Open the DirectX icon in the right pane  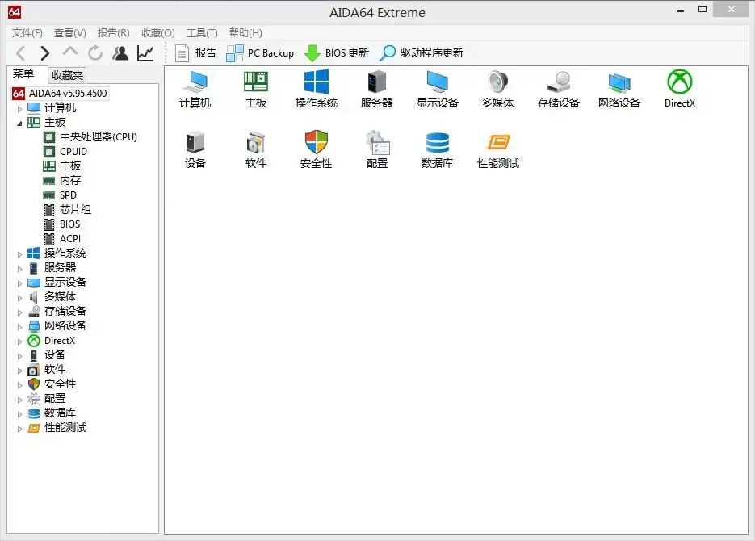pyautogui.click(x=679, y=89)
